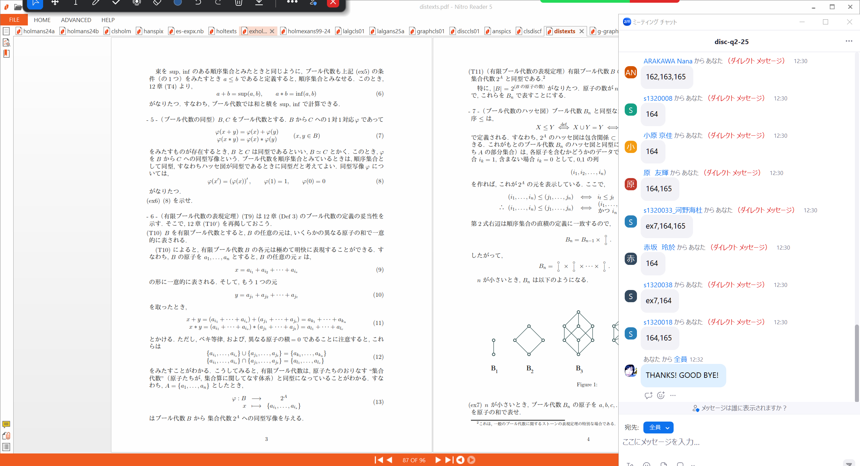Jump to the last page
Image resolution: width=860 pixels, height=466 pixels.
point(449,460)
